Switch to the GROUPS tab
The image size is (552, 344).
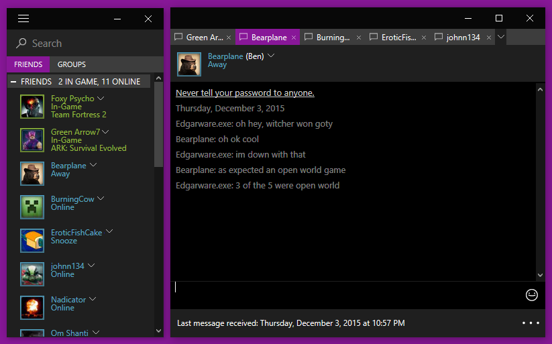click(72, 65)
